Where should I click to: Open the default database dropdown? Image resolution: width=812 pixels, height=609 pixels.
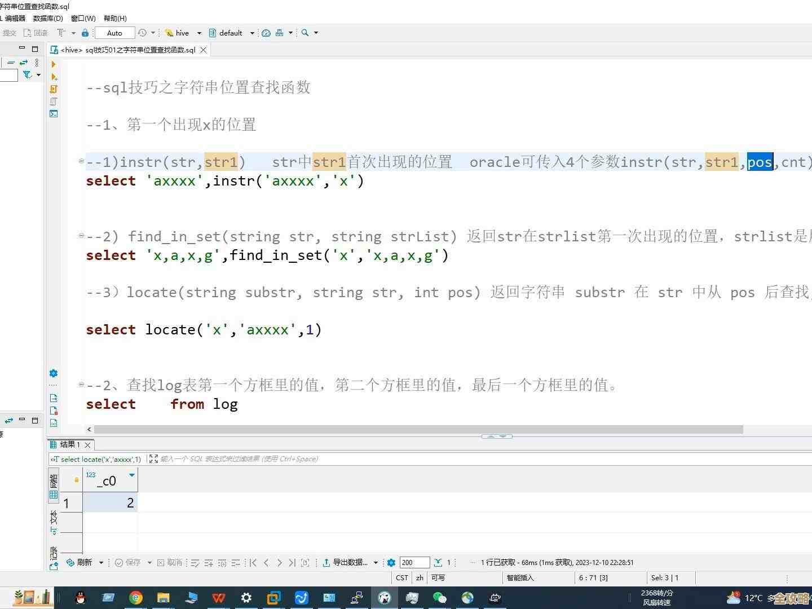click(x=252, y=33)
